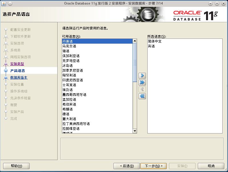Click the 帮助(H) button
This screenshot has height=172, width=228.
pyautogui.click(x=17, y=166)
